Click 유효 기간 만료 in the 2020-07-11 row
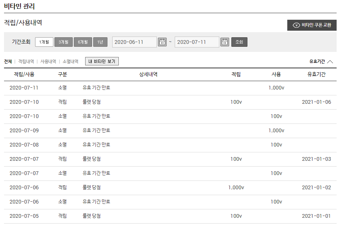Viewport: 341px width, 228px height. [x=96, y=88]
